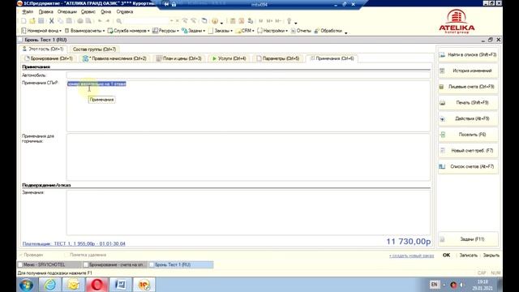Expand the Взаиморасчеты dropdown menu
The image size is (519, 292).
[x=84, y=31]
